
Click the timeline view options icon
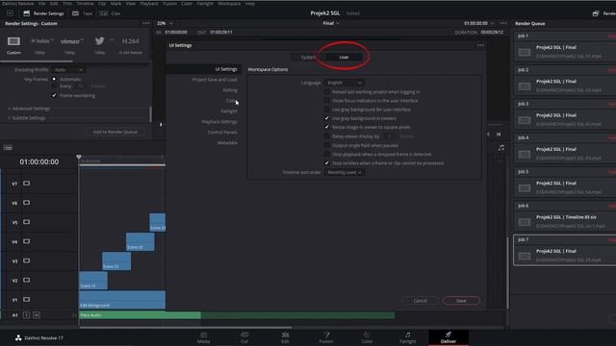(x=9, y=148)
